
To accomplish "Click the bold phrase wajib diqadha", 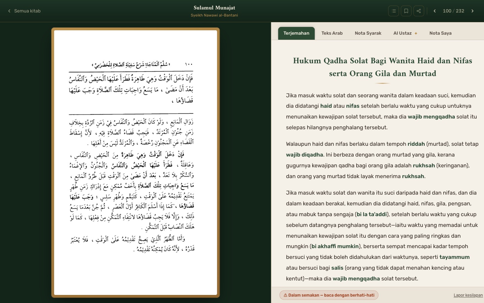I will click(305, 155).
